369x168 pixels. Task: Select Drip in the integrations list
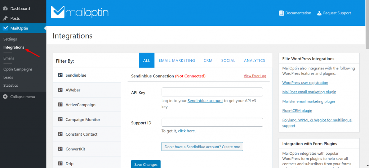point(87,162)
